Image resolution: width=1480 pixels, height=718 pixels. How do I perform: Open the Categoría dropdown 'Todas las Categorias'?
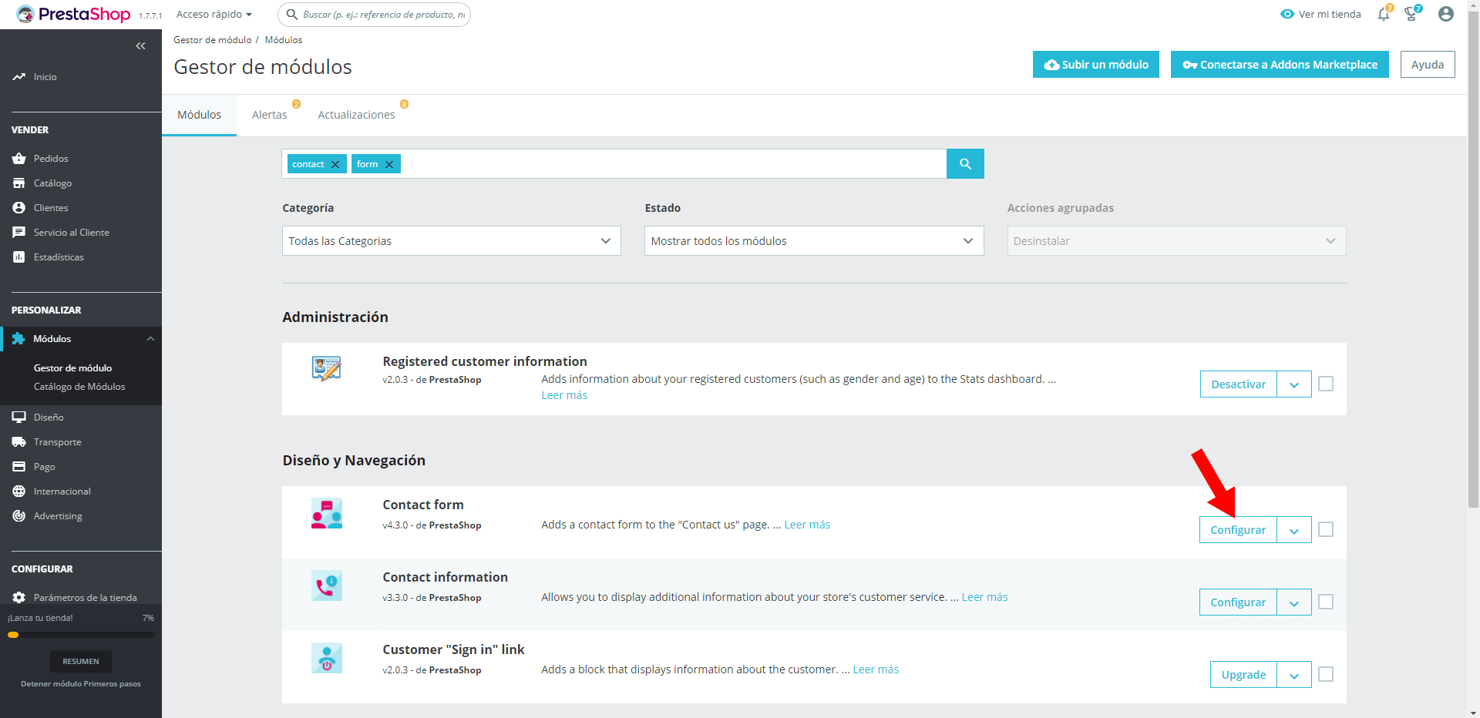[x=452, y=241]
